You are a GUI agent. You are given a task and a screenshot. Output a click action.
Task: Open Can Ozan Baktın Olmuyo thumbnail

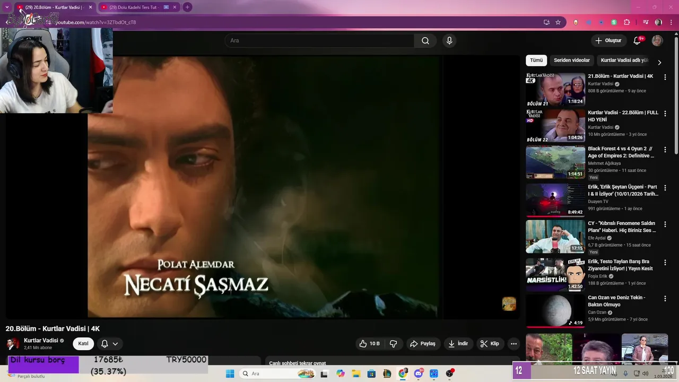pos(555,311)
